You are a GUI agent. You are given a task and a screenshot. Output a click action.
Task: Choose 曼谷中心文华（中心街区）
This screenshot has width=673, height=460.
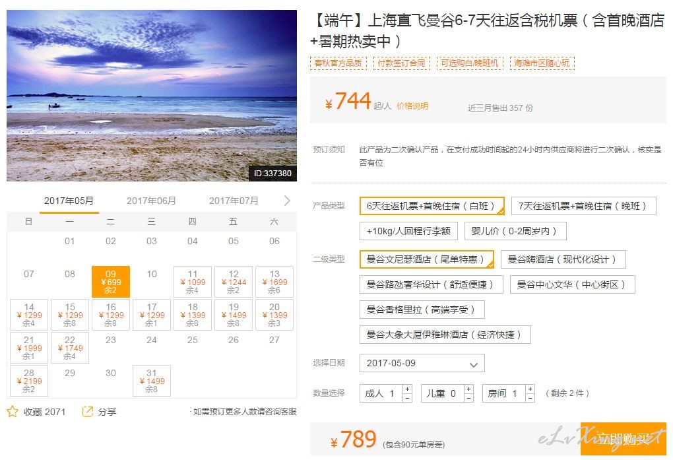(x=572, y=284)
